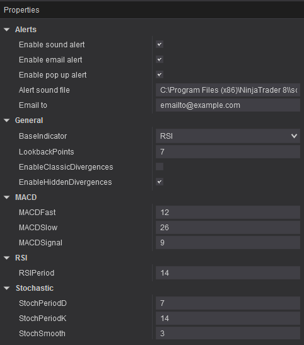Toggle Enable email alert checkbox
304x345 pixels.
click(x=160, y=60)
